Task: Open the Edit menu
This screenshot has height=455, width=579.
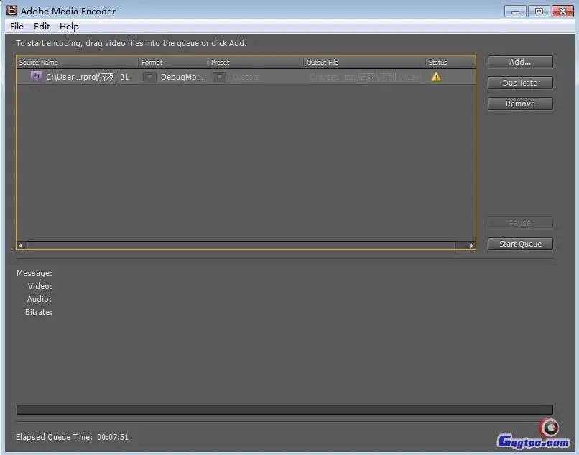Action: point(42,27)
